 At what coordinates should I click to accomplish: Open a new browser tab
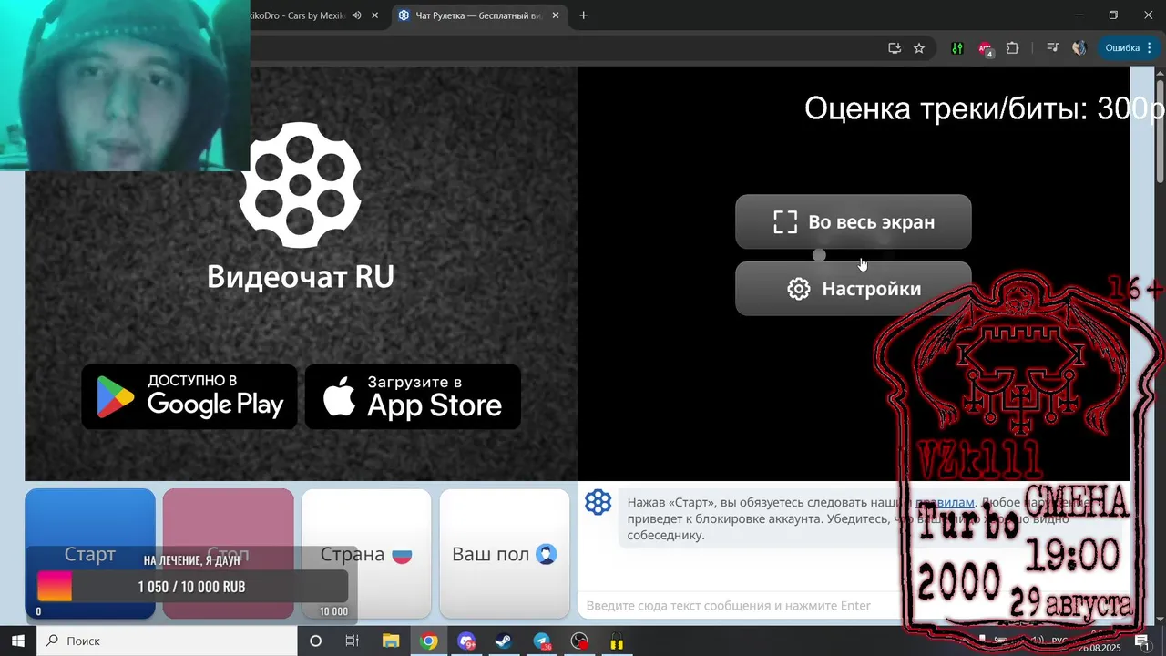(583, 15)
